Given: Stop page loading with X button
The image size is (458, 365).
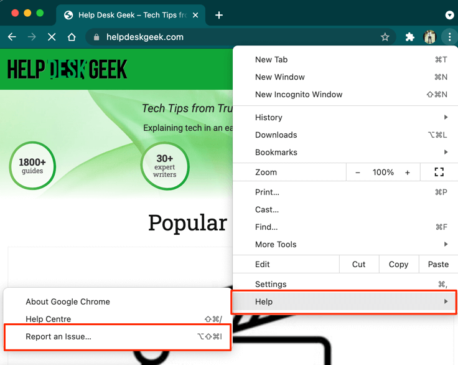Looking at the screenshot, I should coord(52,37).
